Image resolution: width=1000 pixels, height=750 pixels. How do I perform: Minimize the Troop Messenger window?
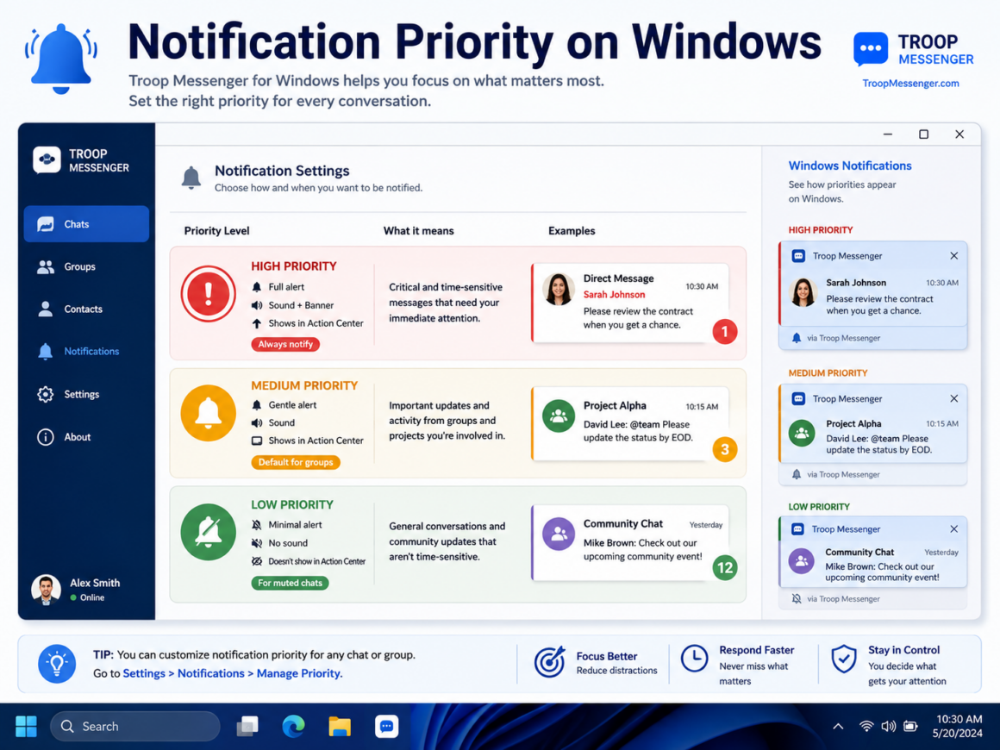click(888, 134)
